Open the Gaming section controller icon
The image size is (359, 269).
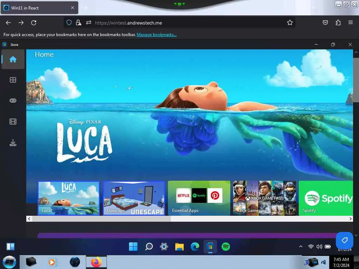[13, 101]
